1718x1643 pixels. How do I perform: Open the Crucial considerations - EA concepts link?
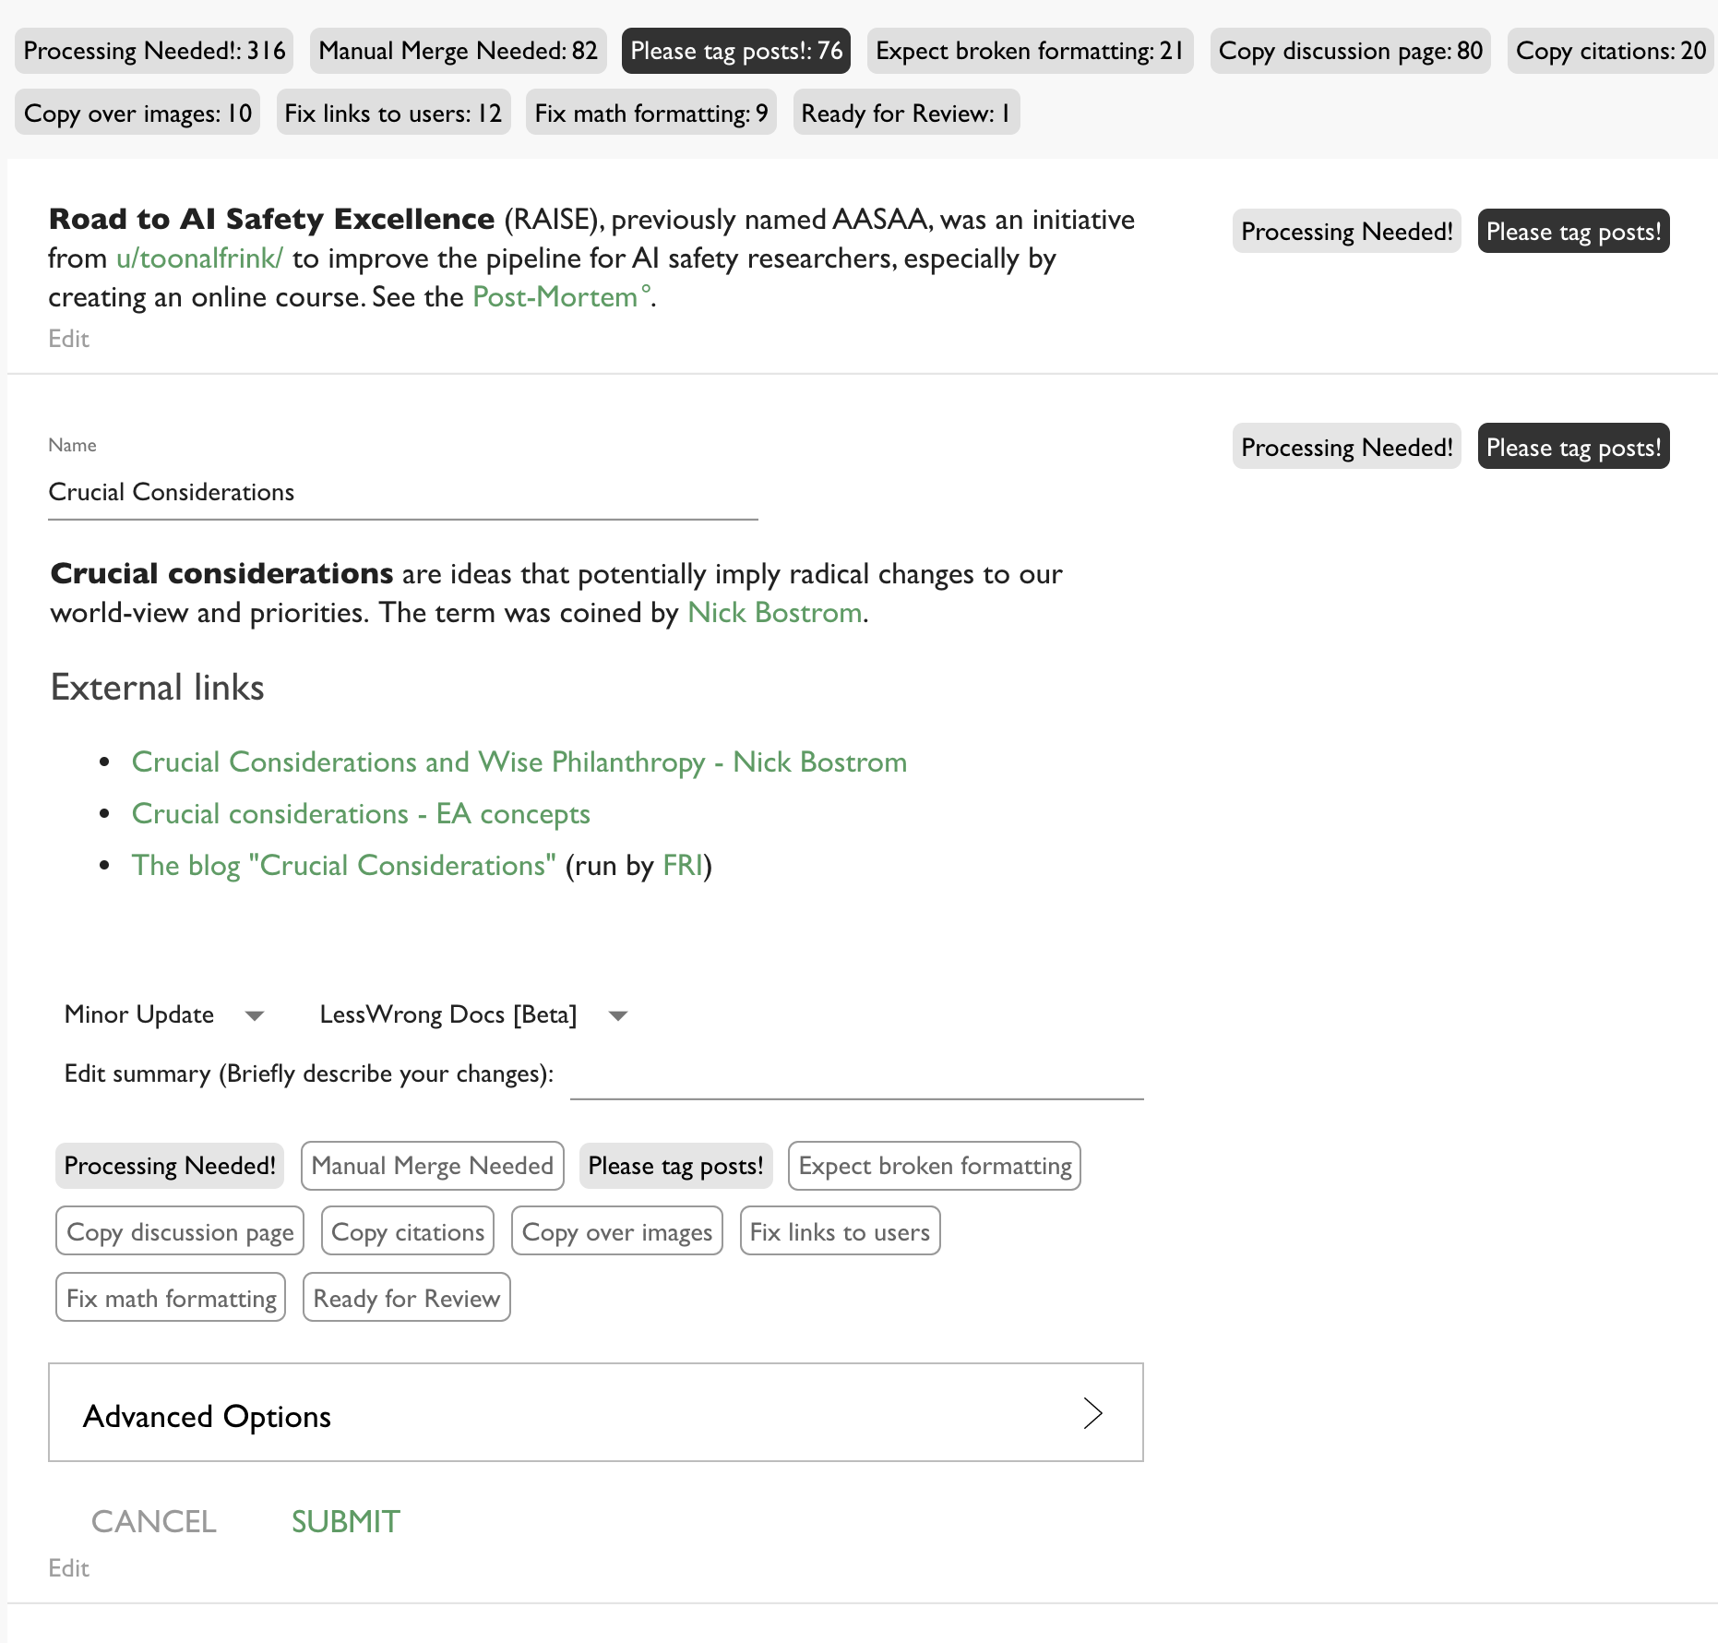coord(361,814)
